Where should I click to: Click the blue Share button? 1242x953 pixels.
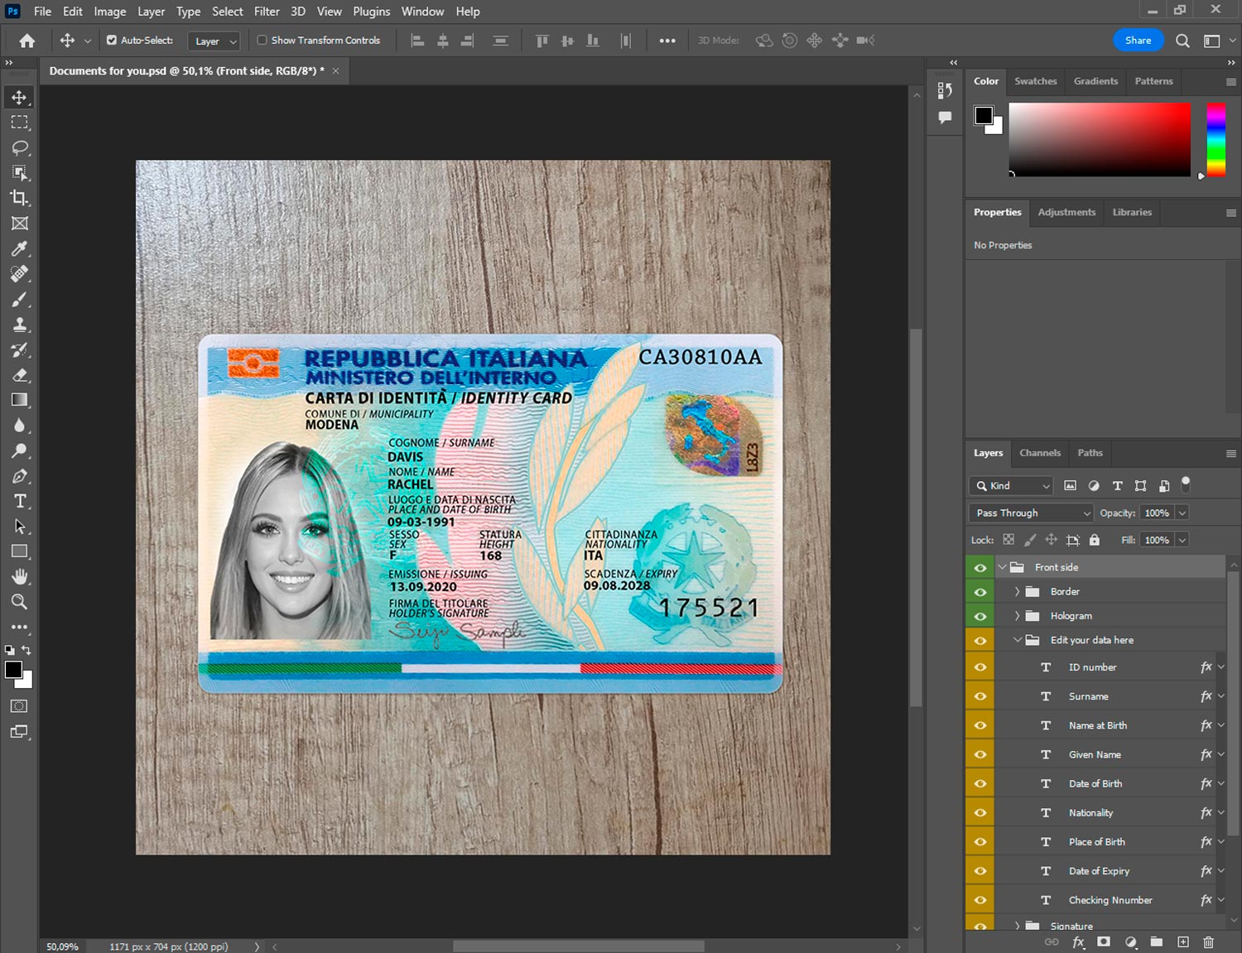coord(1138,40)
